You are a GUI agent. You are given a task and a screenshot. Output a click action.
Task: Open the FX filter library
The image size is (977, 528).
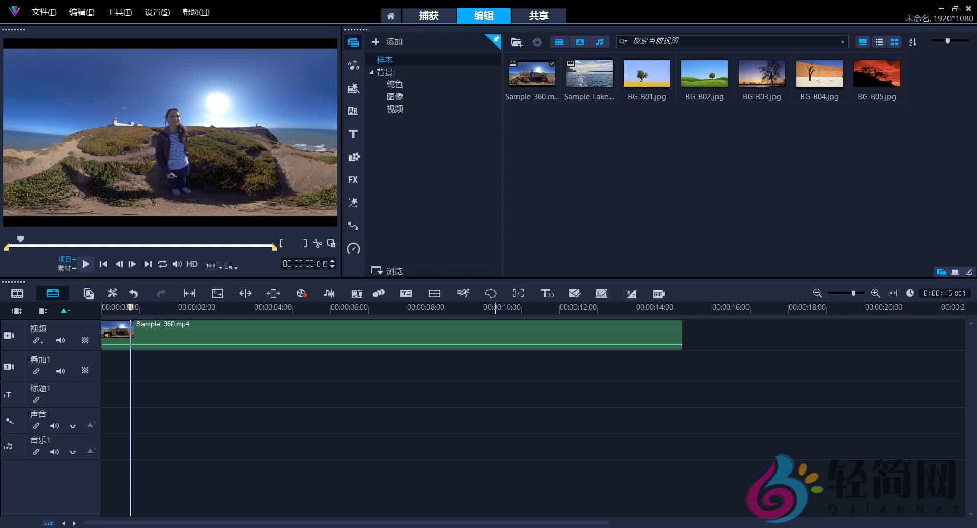353,180
